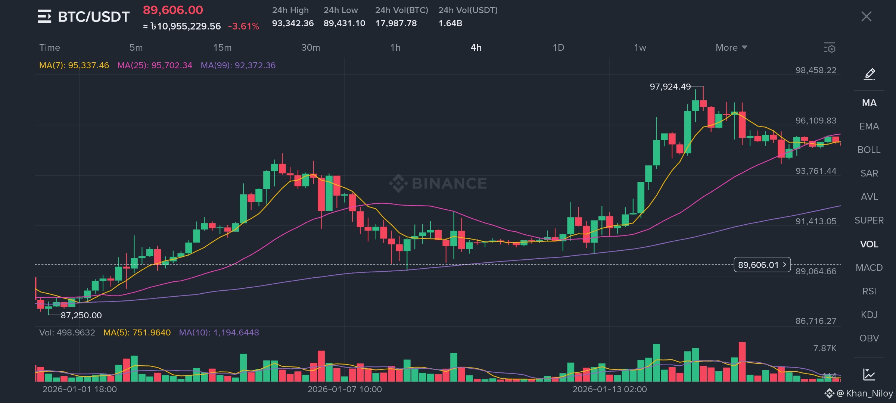896x403 pixels.
Task: Toggle the MA indicator on the chart
Action: pyautogui.click(x=869, y=103)
